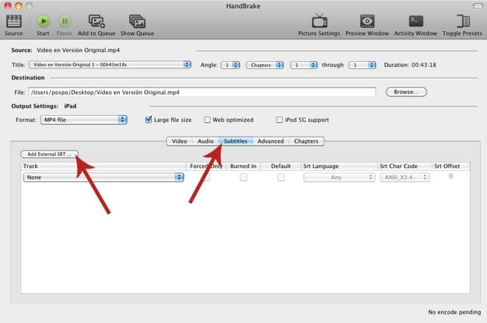This screenshot has width=487, height=323.
Task: Click the Browse... button
Action: click(x=407, y=92)
